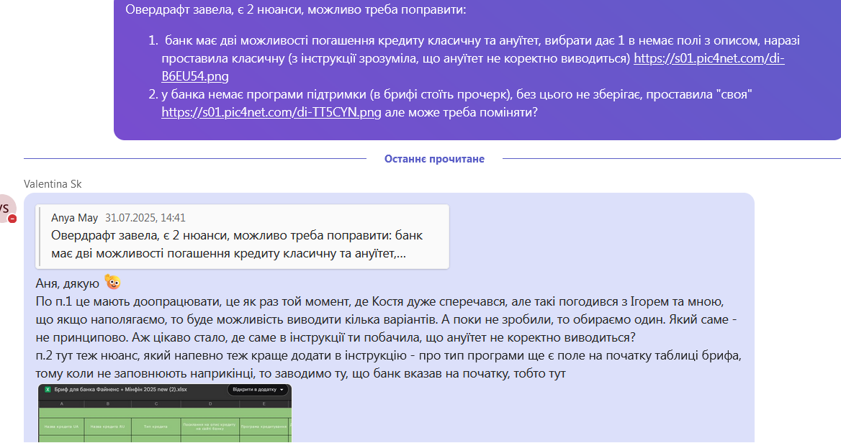841x443 pixels.
Task: Click 'Anya May' name in the quote
Action: tap(75, 217)
